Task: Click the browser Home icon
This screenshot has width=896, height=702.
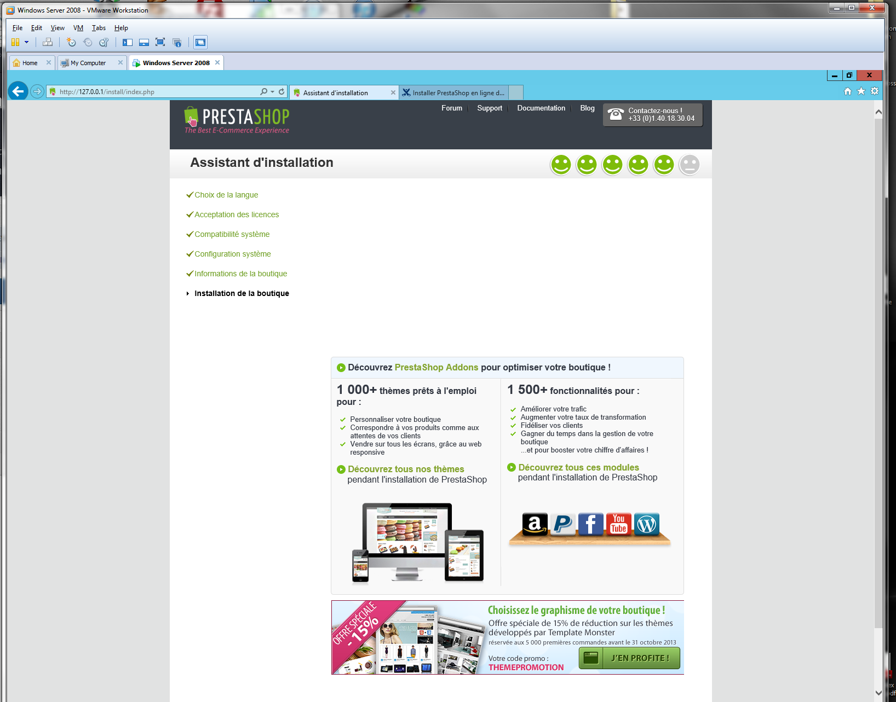Action: point(848,91)
